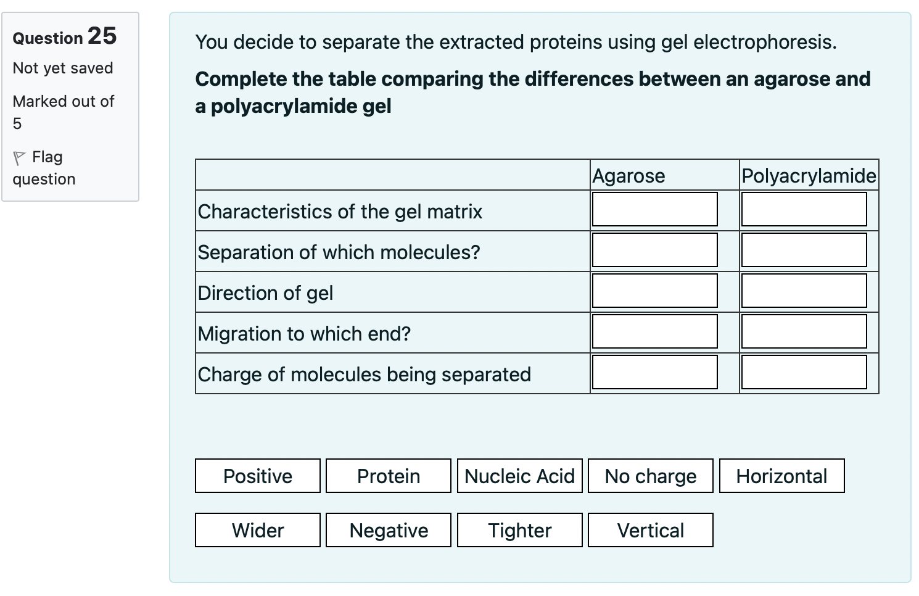The width and height of the screenshot is (919, 596).
Task: Choose the Tighter answer tile
Action: pos(519,530)
